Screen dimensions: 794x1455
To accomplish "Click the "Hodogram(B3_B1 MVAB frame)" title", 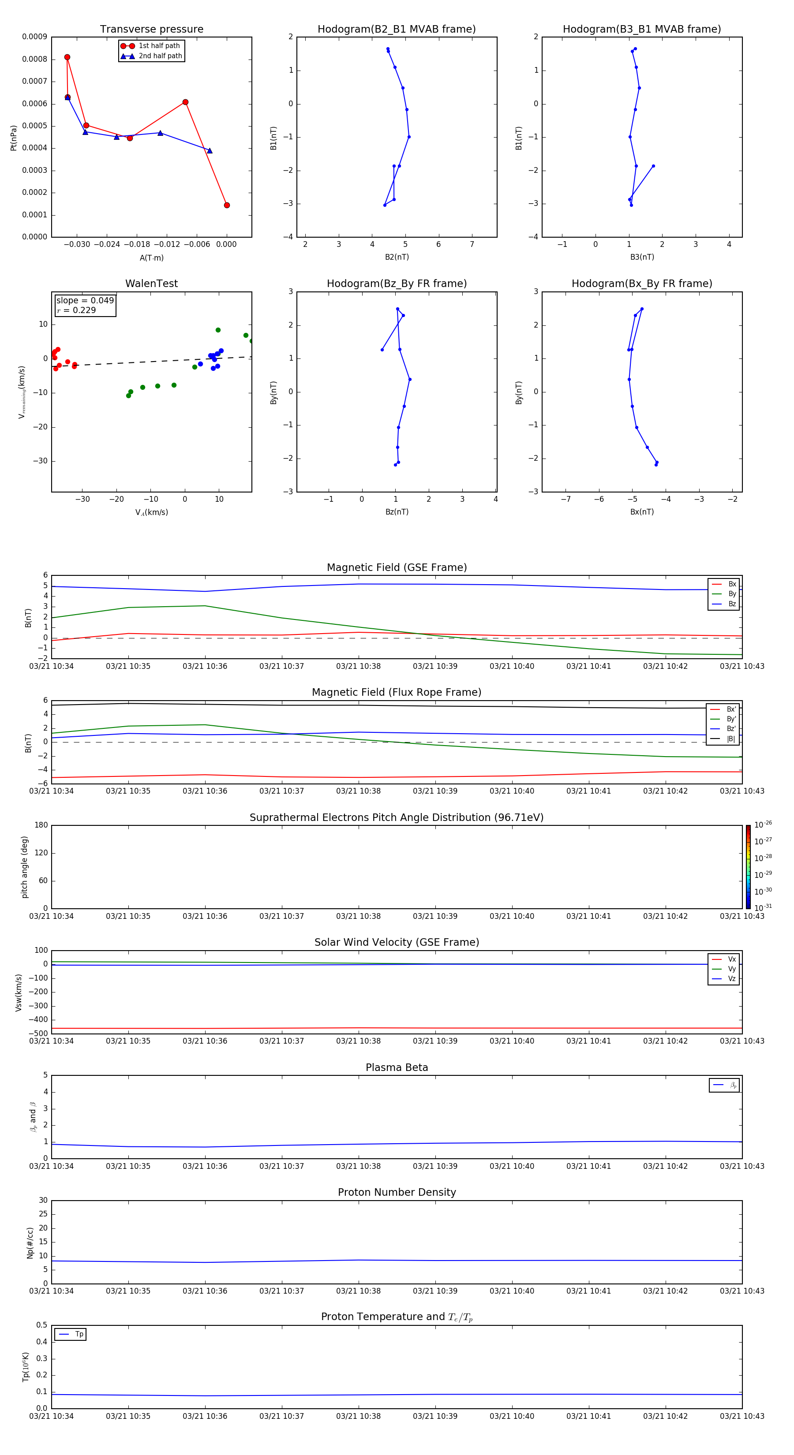I will click(642, 30).
